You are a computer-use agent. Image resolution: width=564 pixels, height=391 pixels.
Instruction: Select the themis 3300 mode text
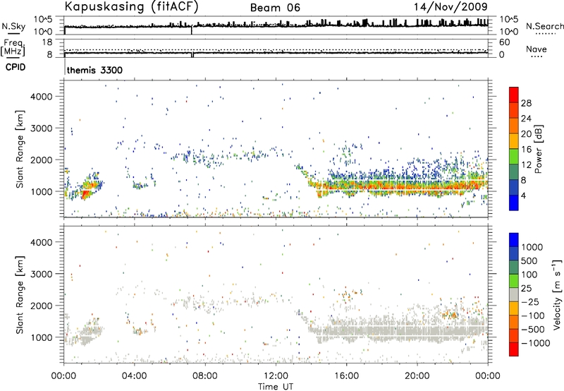pos(94,70)
